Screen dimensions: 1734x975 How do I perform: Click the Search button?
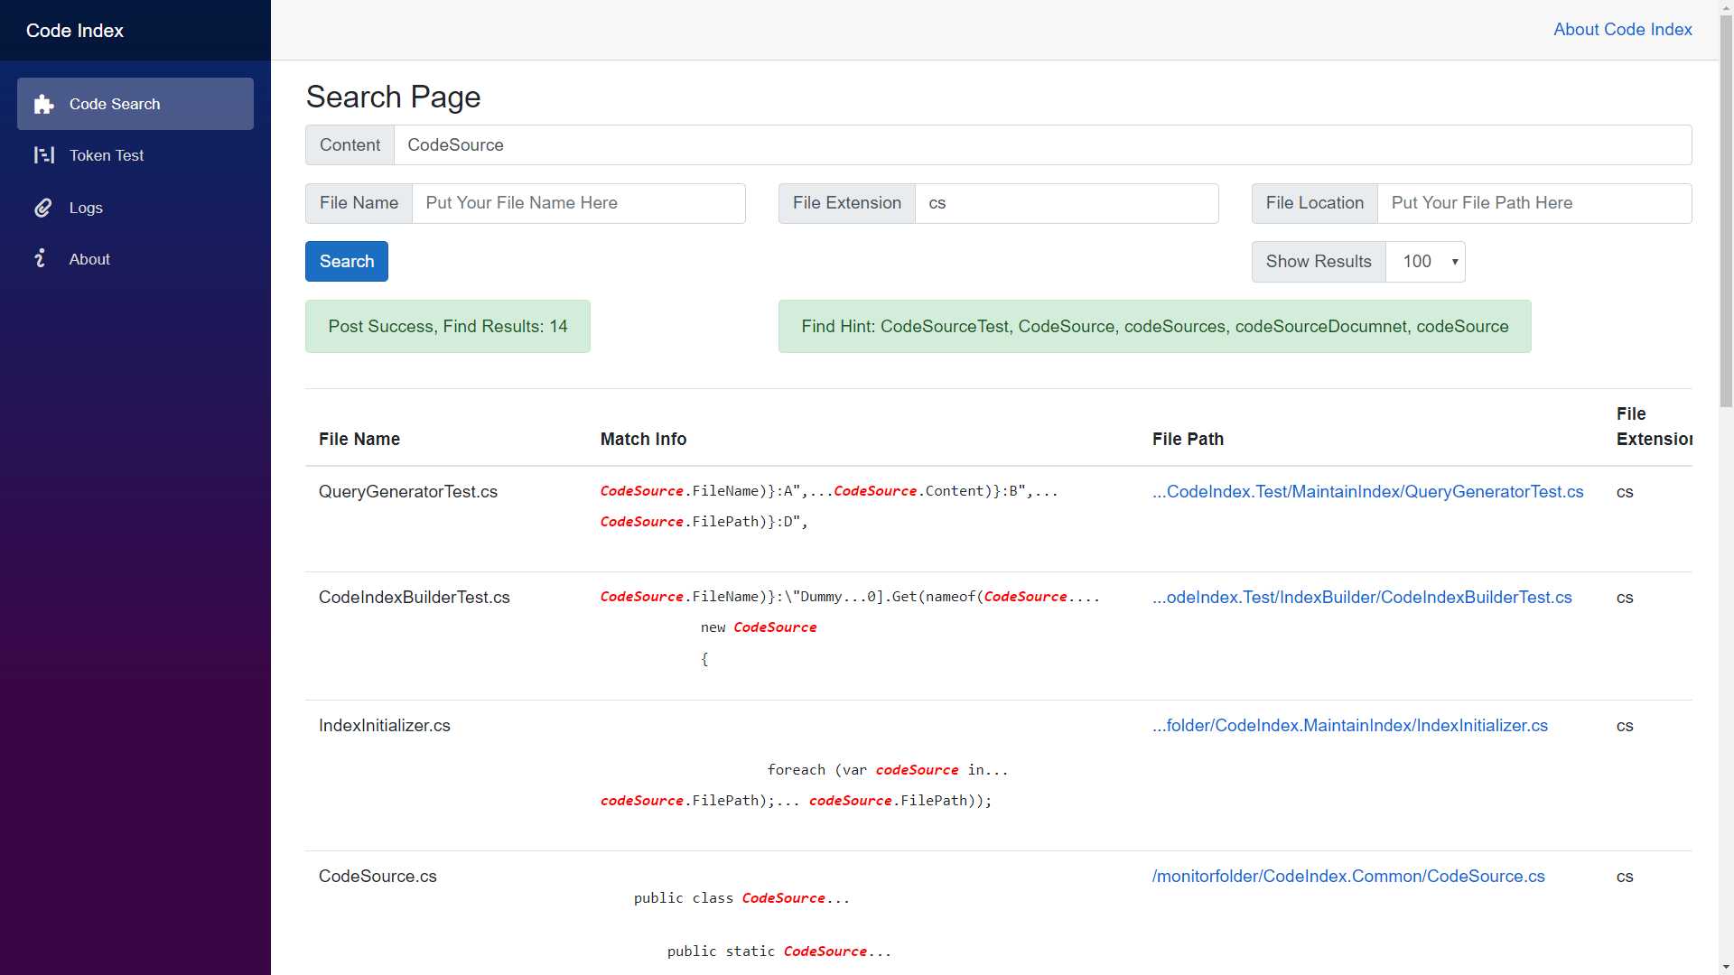[347, 261]
